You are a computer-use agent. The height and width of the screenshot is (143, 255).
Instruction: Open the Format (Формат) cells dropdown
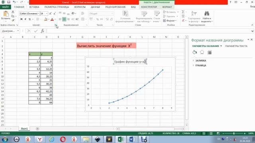pyautogui.click(x=170, y=21)
